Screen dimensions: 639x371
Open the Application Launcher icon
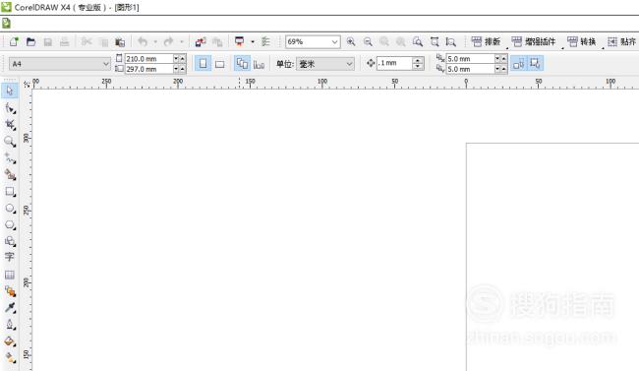[x=239, y=41]
